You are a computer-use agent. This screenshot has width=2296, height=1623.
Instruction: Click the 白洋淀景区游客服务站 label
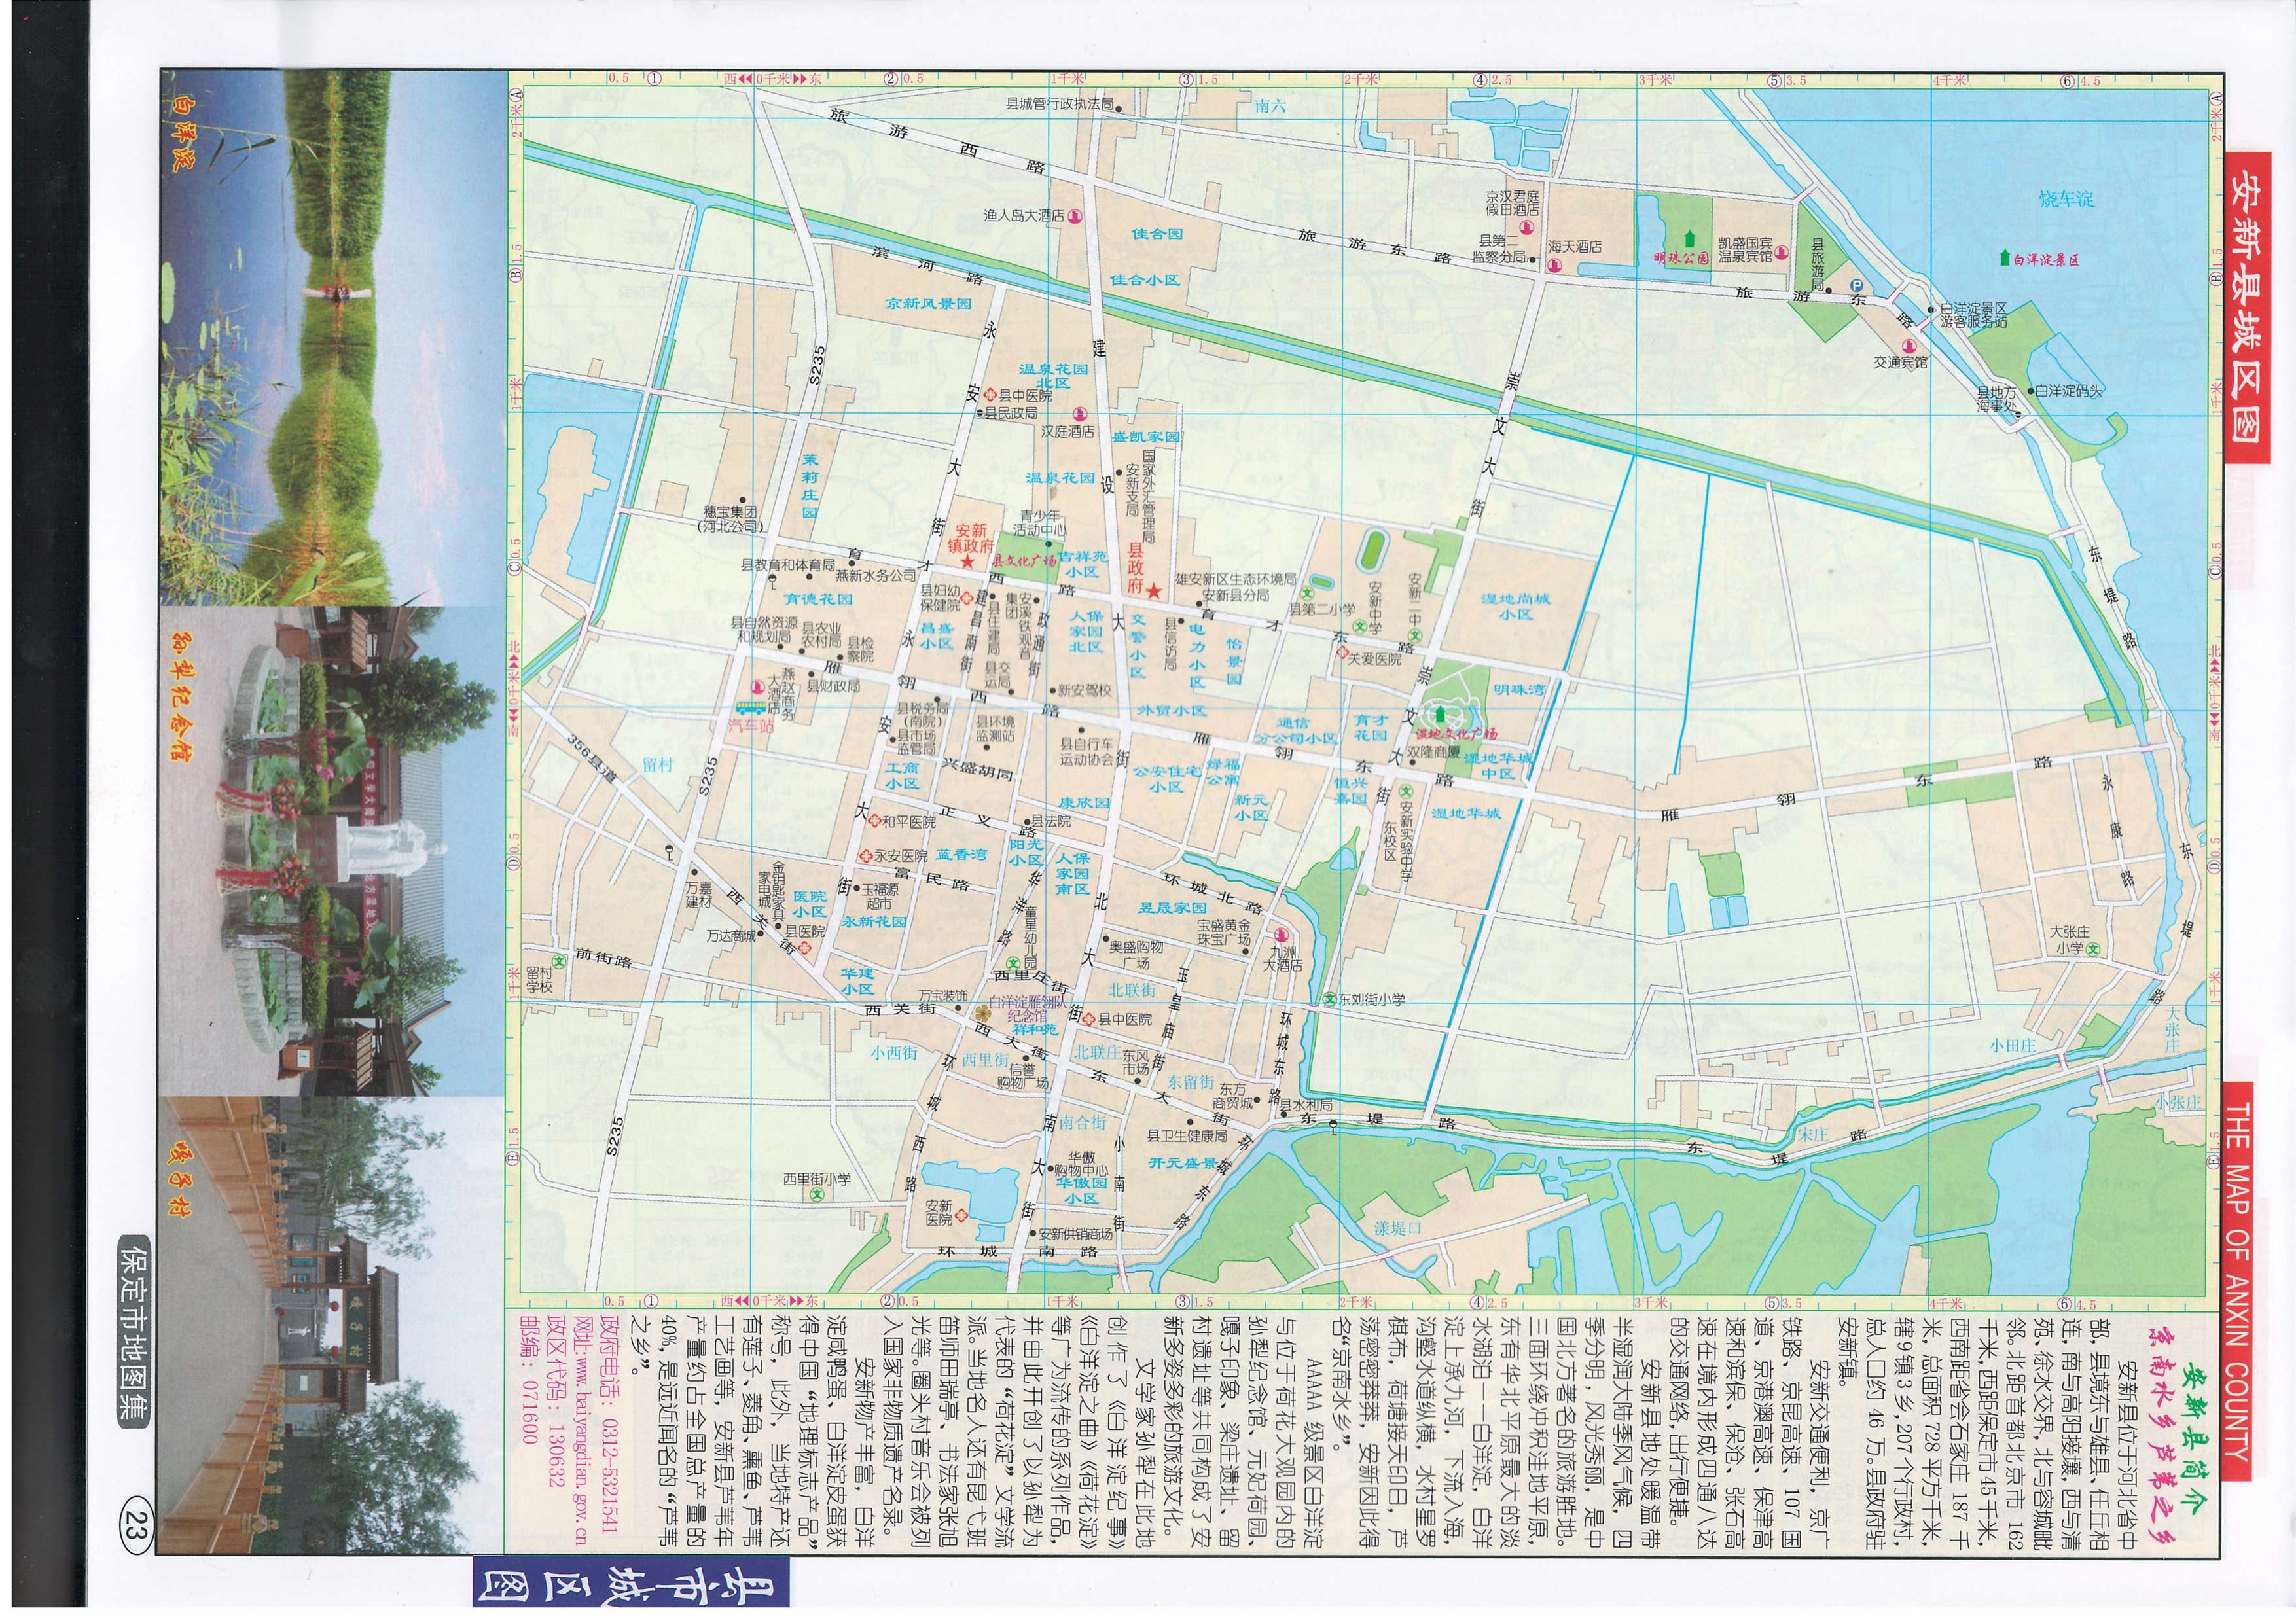(x=1973, y=316)
